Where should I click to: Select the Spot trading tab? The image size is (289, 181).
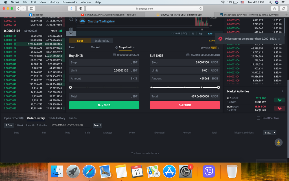coord(80,41)
